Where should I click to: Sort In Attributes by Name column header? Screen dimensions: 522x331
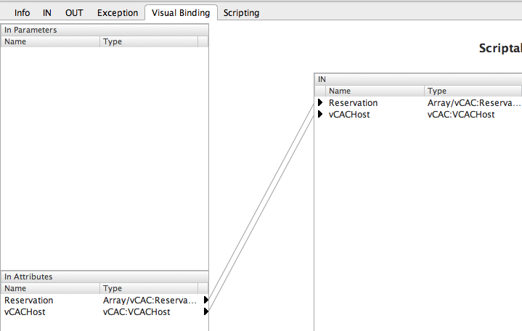point(51,288)
